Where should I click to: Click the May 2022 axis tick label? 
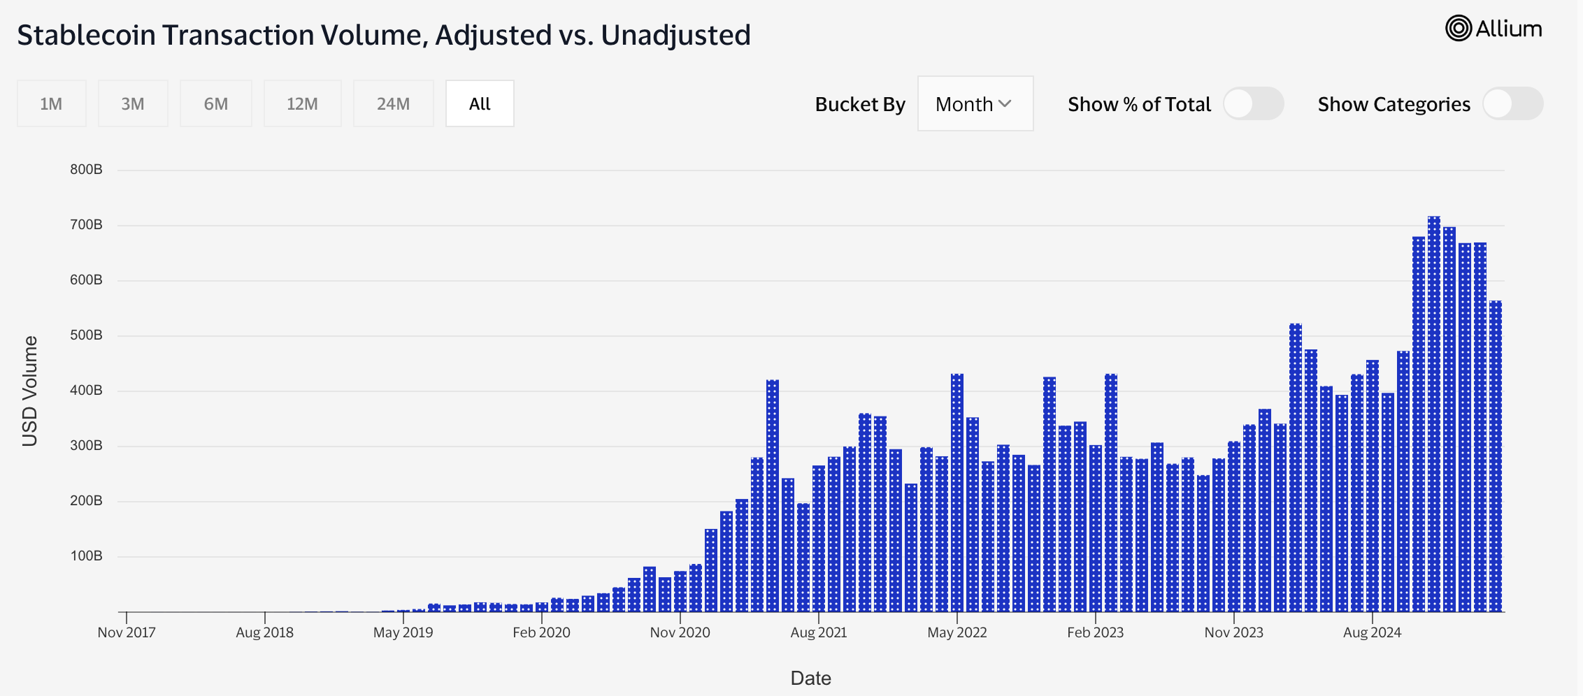coord(957,632)
